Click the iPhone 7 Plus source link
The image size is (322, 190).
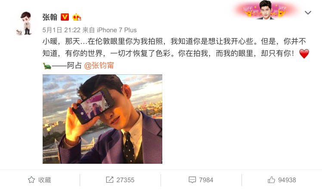coord(117,30)
